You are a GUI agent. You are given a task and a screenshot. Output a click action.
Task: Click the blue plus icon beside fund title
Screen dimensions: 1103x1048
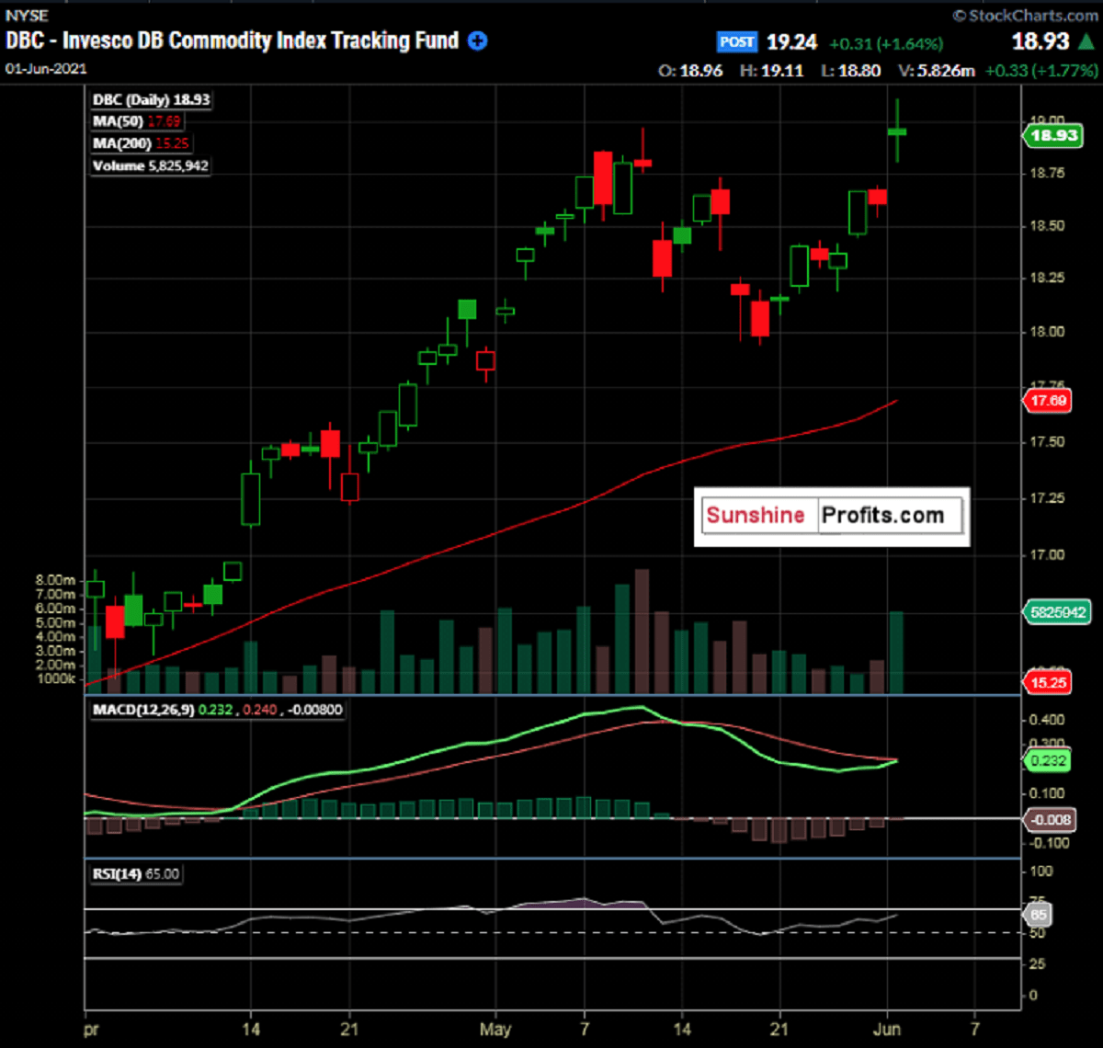478,41
